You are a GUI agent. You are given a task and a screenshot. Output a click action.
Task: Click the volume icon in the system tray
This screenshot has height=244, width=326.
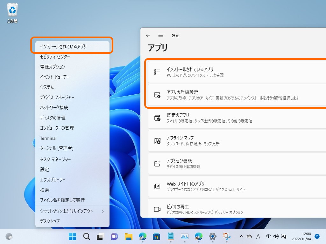pyautogui.click(x=276, y=236)
